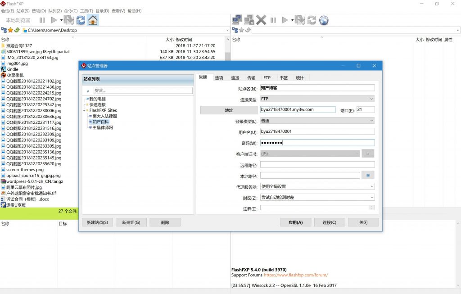461x294 pixels.
Task: Select 快速连接 in the site list
Action: [97, 104]
